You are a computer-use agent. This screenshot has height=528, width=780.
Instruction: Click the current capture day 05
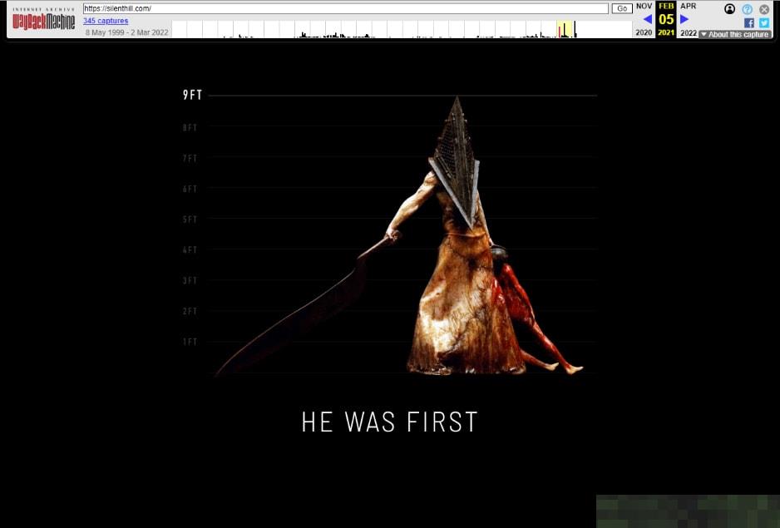pos(666,19)
